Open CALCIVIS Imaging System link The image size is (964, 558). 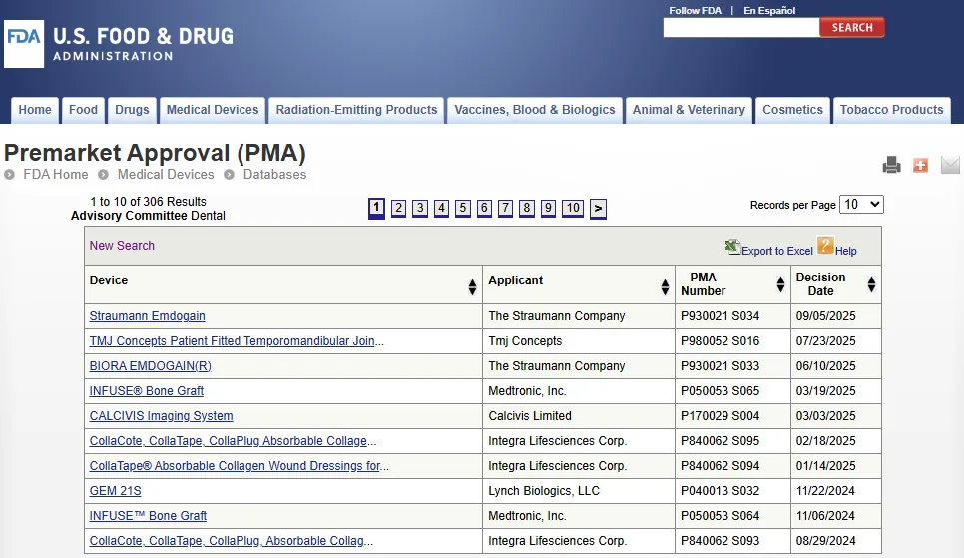pos(161,416)
